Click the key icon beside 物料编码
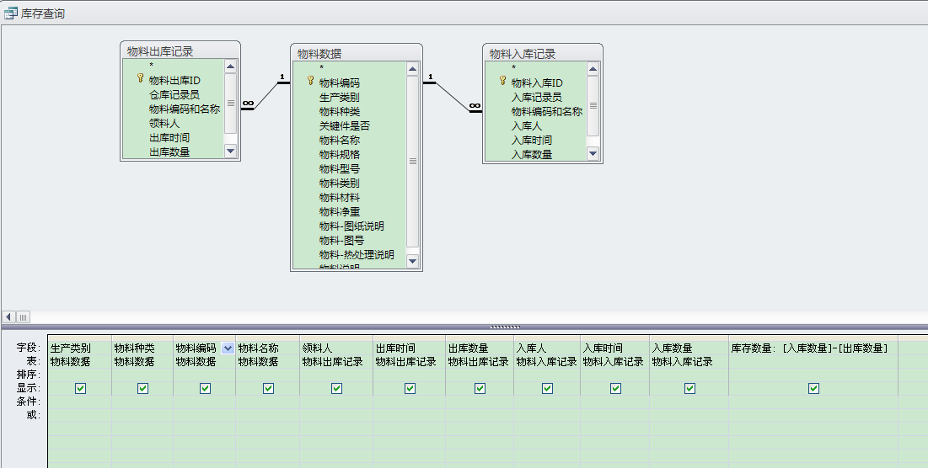 coord(310,82)
